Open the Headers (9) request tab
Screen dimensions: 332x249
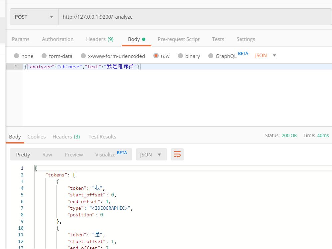click(x=100, y=39)
